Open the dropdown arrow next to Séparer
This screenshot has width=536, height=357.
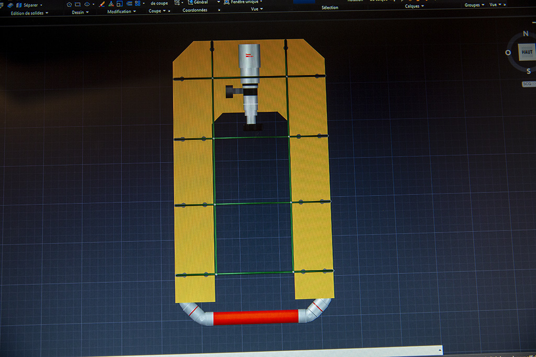[41, 5]
